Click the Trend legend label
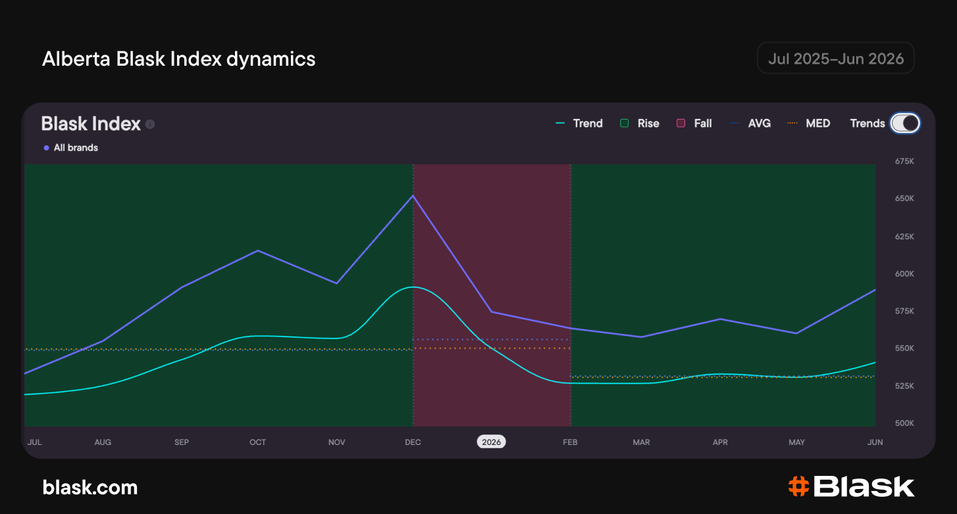 588,124
